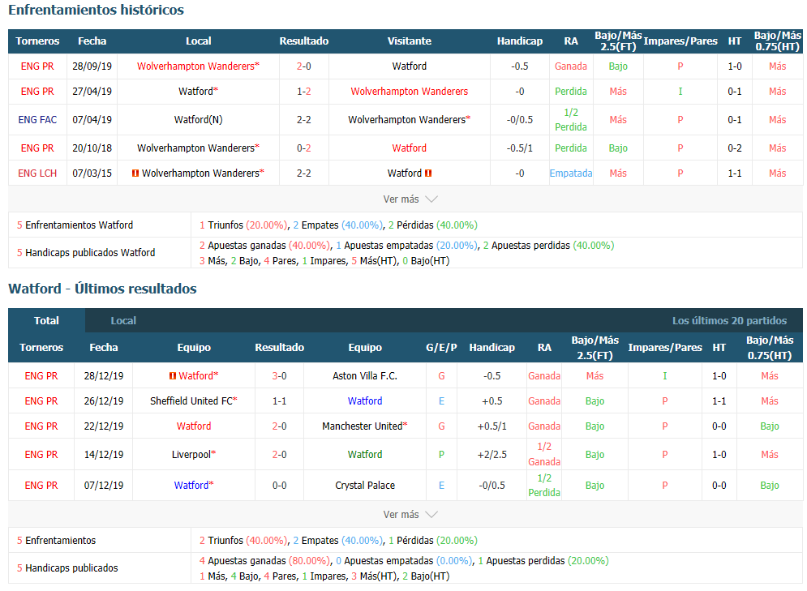Screen dimensions: 807x591
Task: Select 'Watford - Últimos resultados' heading
Action: 102,289
